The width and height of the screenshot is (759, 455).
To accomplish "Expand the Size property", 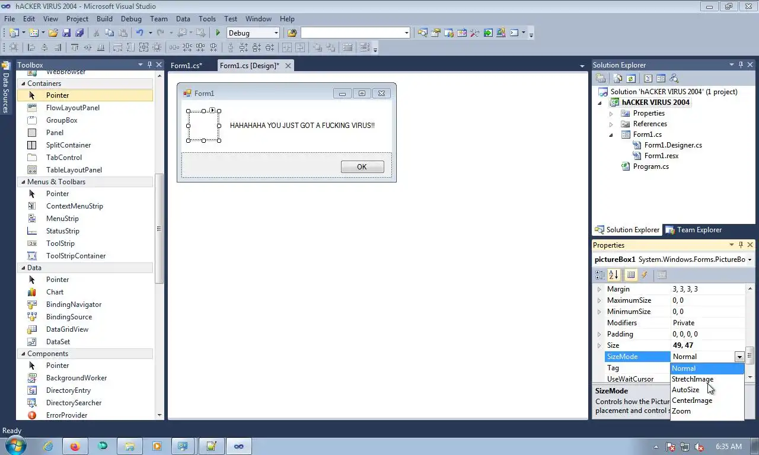I will point(599,345).
